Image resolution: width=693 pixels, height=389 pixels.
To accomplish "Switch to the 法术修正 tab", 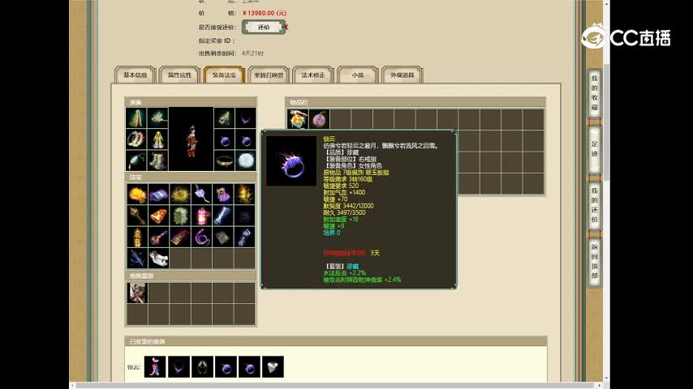I will click(x=313, y=75).
